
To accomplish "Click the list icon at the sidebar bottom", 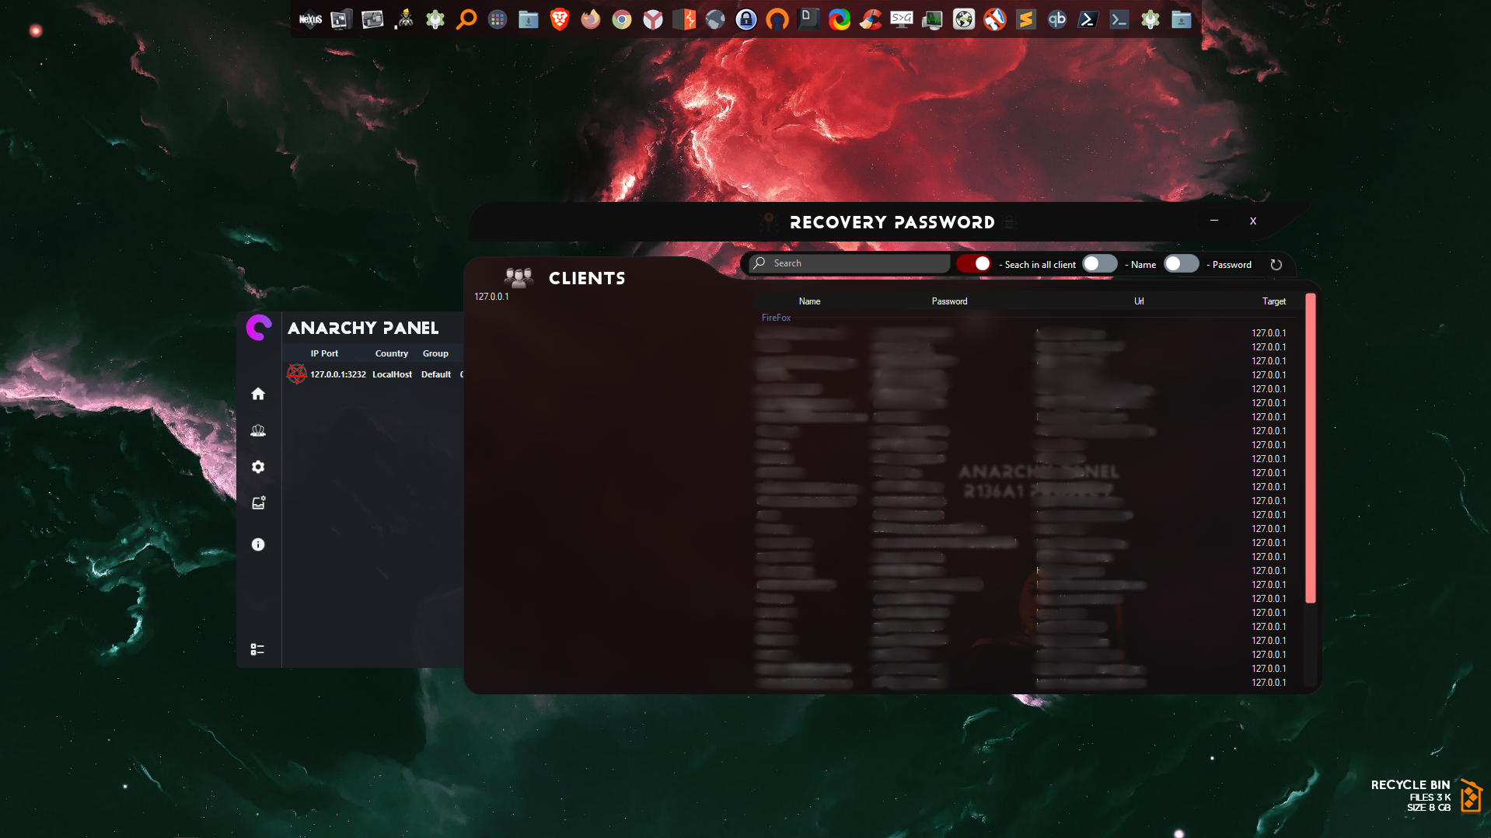I will (x=257, y=649).
